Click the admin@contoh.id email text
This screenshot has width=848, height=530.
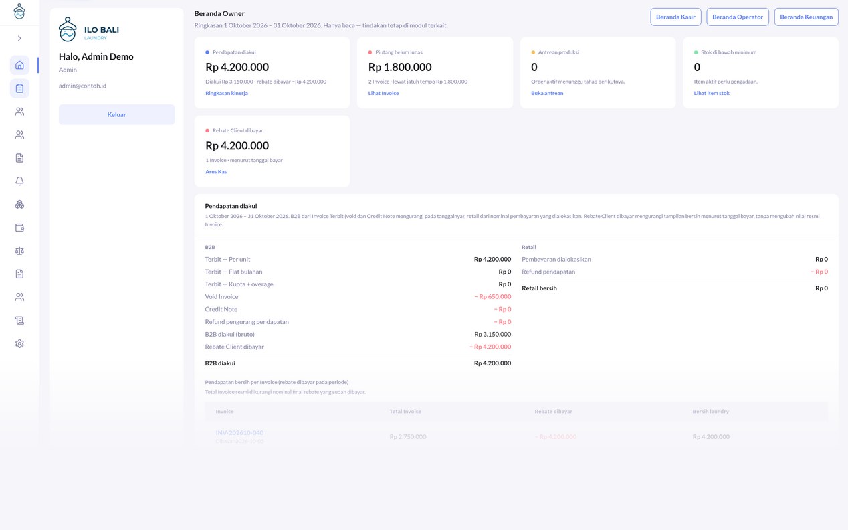coord(82,86)
